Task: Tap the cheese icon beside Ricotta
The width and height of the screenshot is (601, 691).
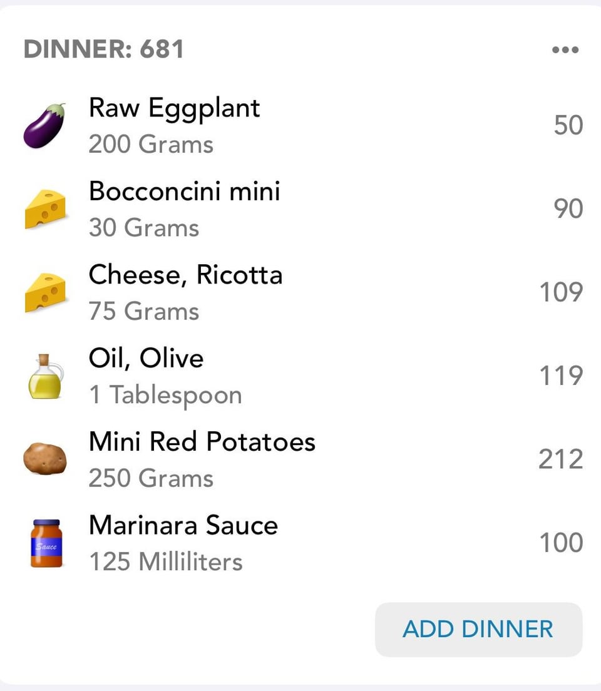Action: [x=46, y=292]
